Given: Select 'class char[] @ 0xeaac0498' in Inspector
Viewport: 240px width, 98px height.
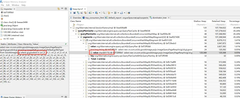Looking at the screenshot, I should coord(15,22).
